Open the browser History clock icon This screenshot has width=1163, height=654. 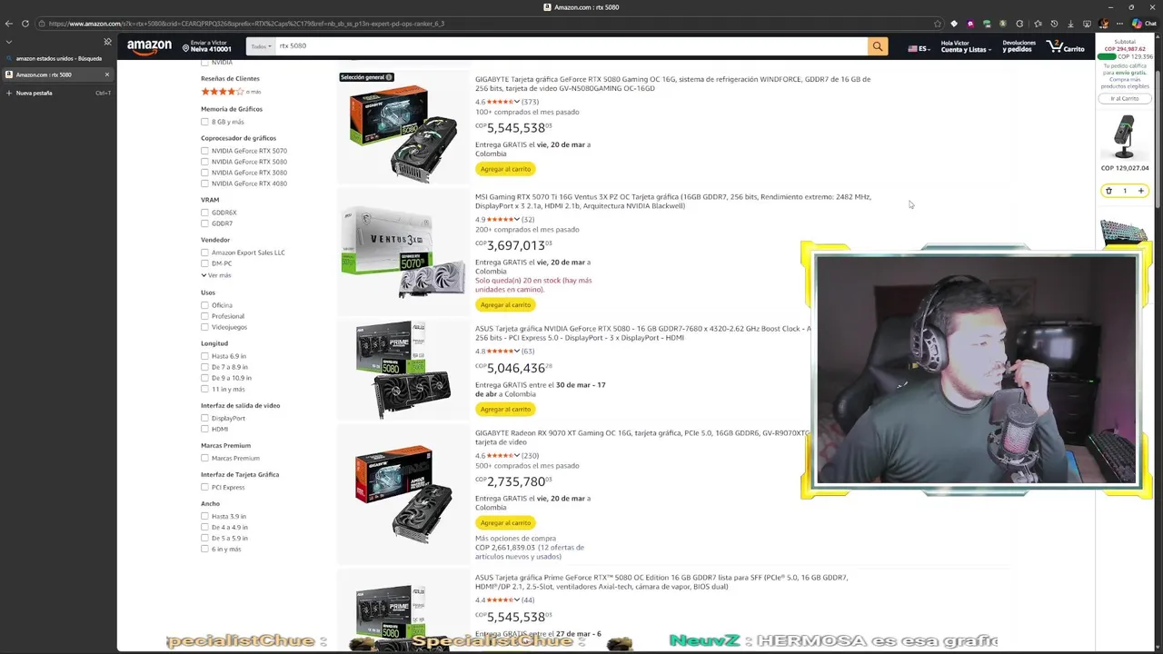[x=1054, y=24]
